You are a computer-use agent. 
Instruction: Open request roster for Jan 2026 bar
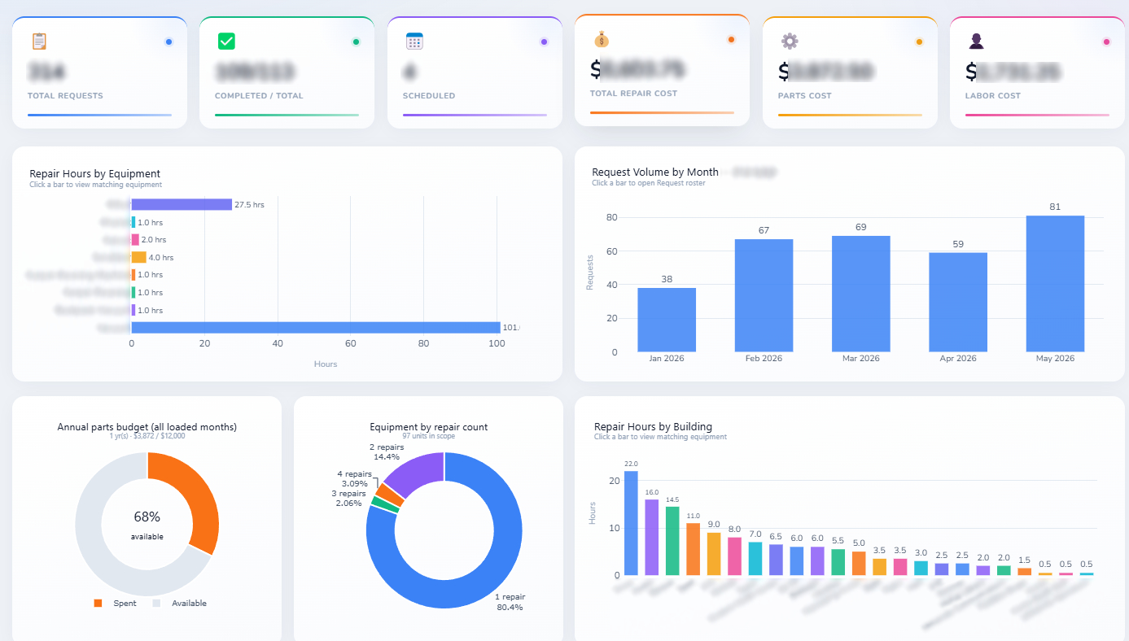667,320
